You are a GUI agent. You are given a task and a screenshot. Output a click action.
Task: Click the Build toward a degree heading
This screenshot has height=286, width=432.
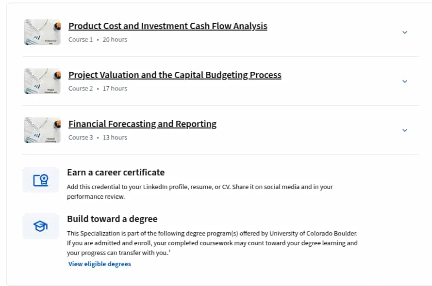click(x=112, y=219)
